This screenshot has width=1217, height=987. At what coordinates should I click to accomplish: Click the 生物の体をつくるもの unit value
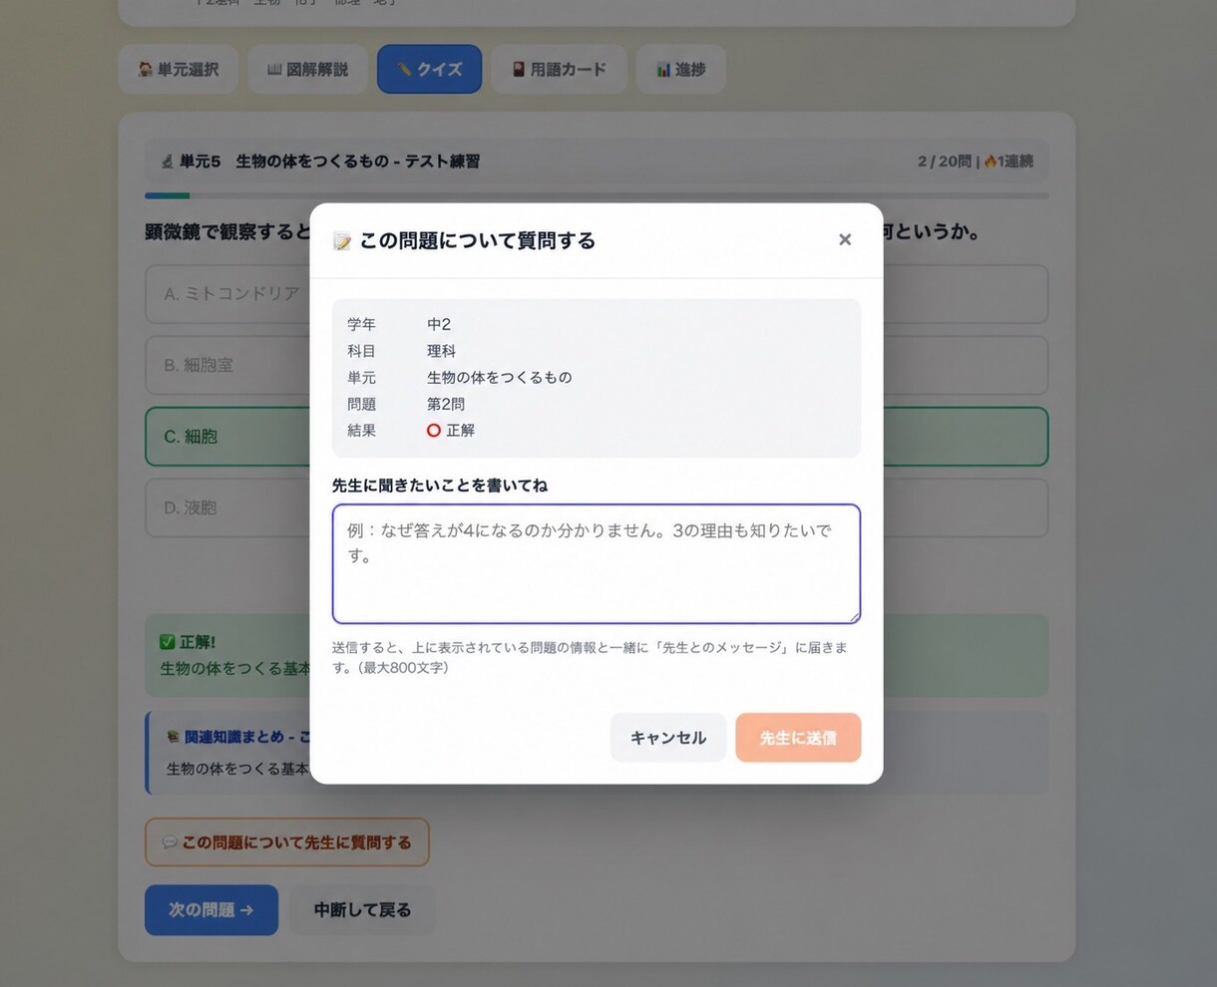[x=500, y=378]
